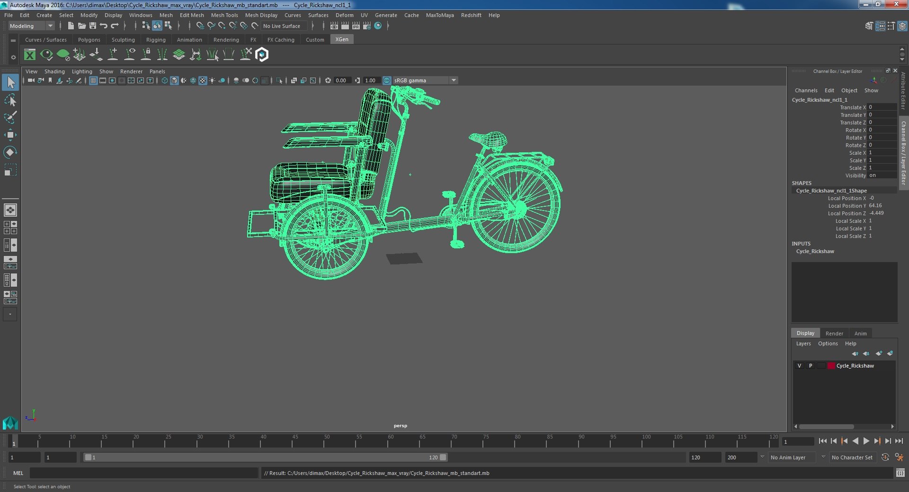Select the arrow Select tool
The image size is (909, 492).
point(10,83)
